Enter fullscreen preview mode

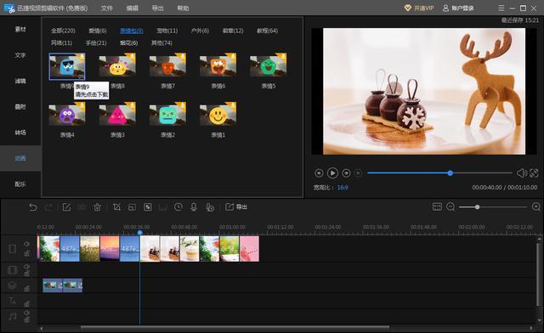[x=534, y=172]
